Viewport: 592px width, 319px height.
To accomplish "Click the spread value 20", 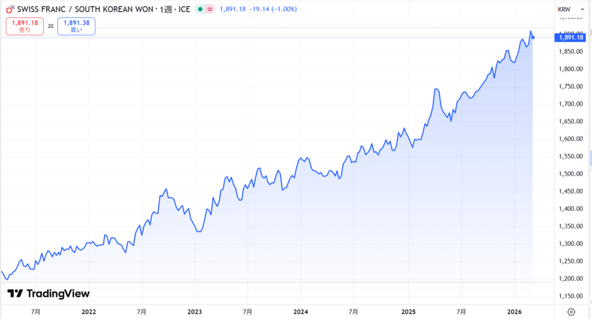I will click(51, 26).
